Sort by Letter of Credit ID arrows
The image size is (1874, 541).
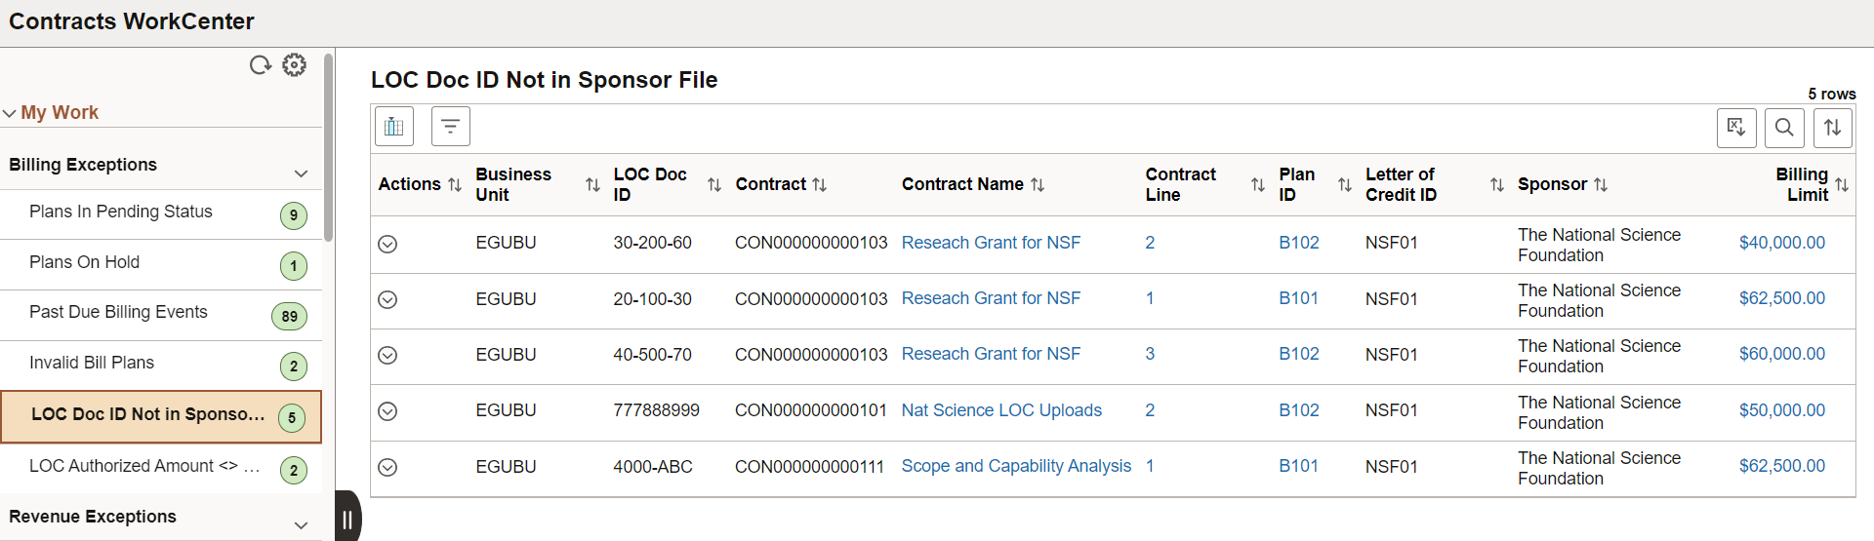(x=1497, y=184)
